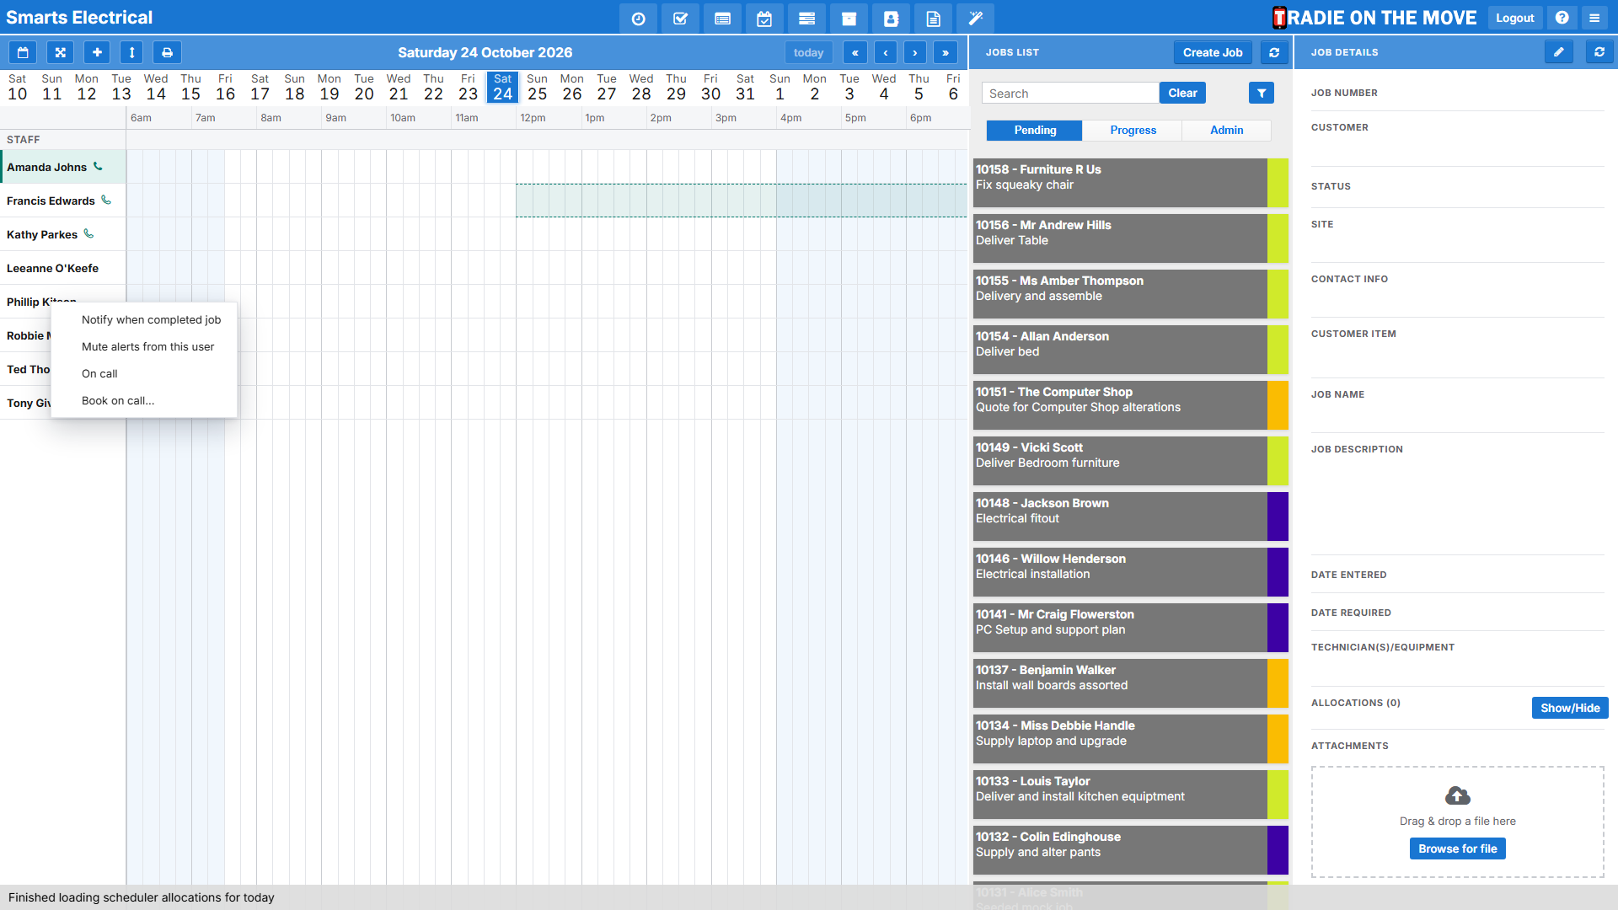Image resolution: width=1618 pixels, height=910 pixels.
Task: Click the help question mark icon
Action: click(1562, 18)
